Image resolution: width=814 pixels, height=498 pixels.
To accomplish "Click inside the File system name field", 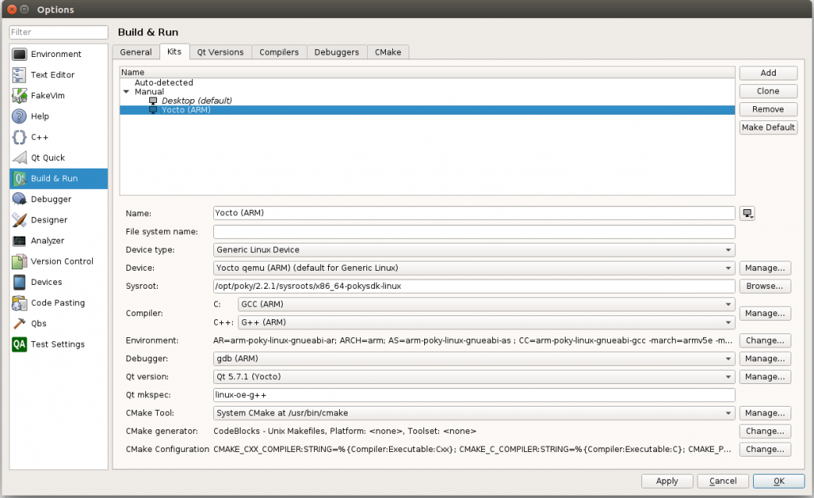I will 474,232.
